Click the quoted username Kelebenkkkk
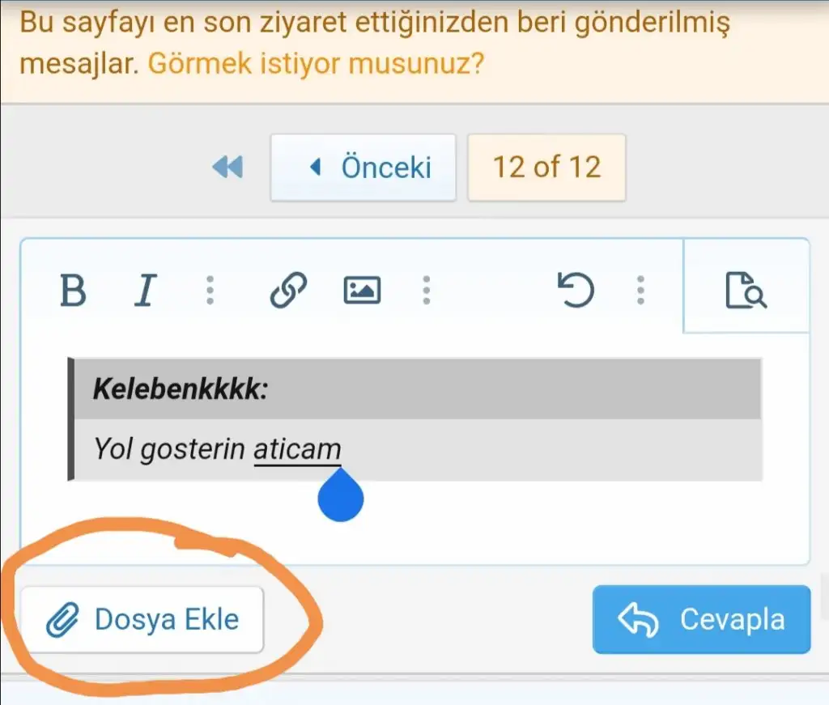829x705 pixels. (x=180, y=389)
